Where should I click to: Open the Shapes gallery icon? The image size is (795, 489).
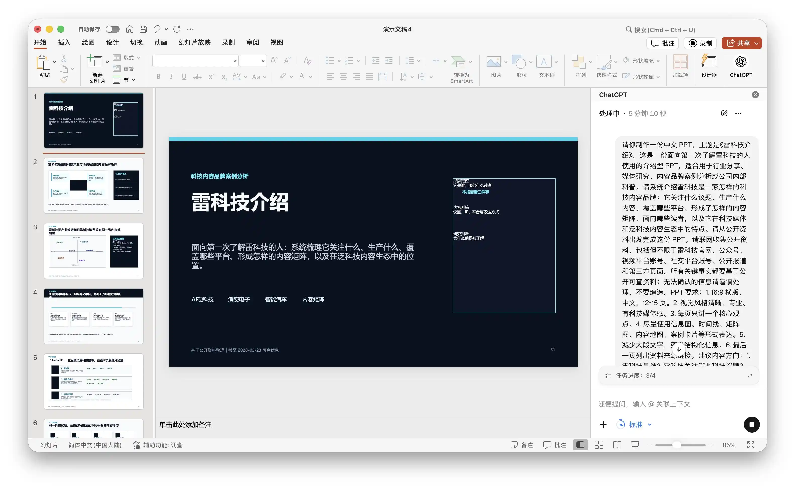519,62
